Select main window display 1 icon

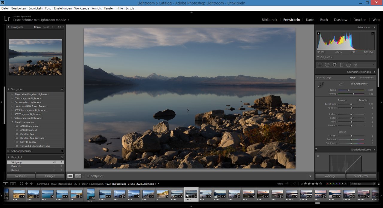(x=6, y=184)
